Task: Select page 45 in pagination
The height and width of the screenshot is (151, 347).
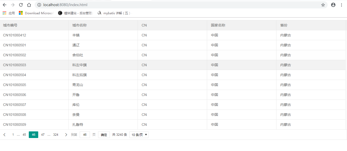Action: point(24,135)
